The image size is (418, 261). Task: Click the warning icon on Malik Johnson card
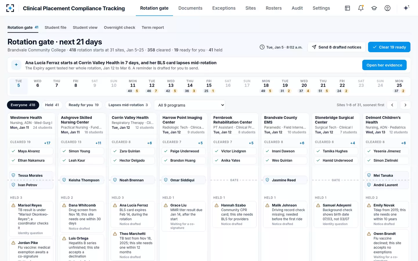267,205
